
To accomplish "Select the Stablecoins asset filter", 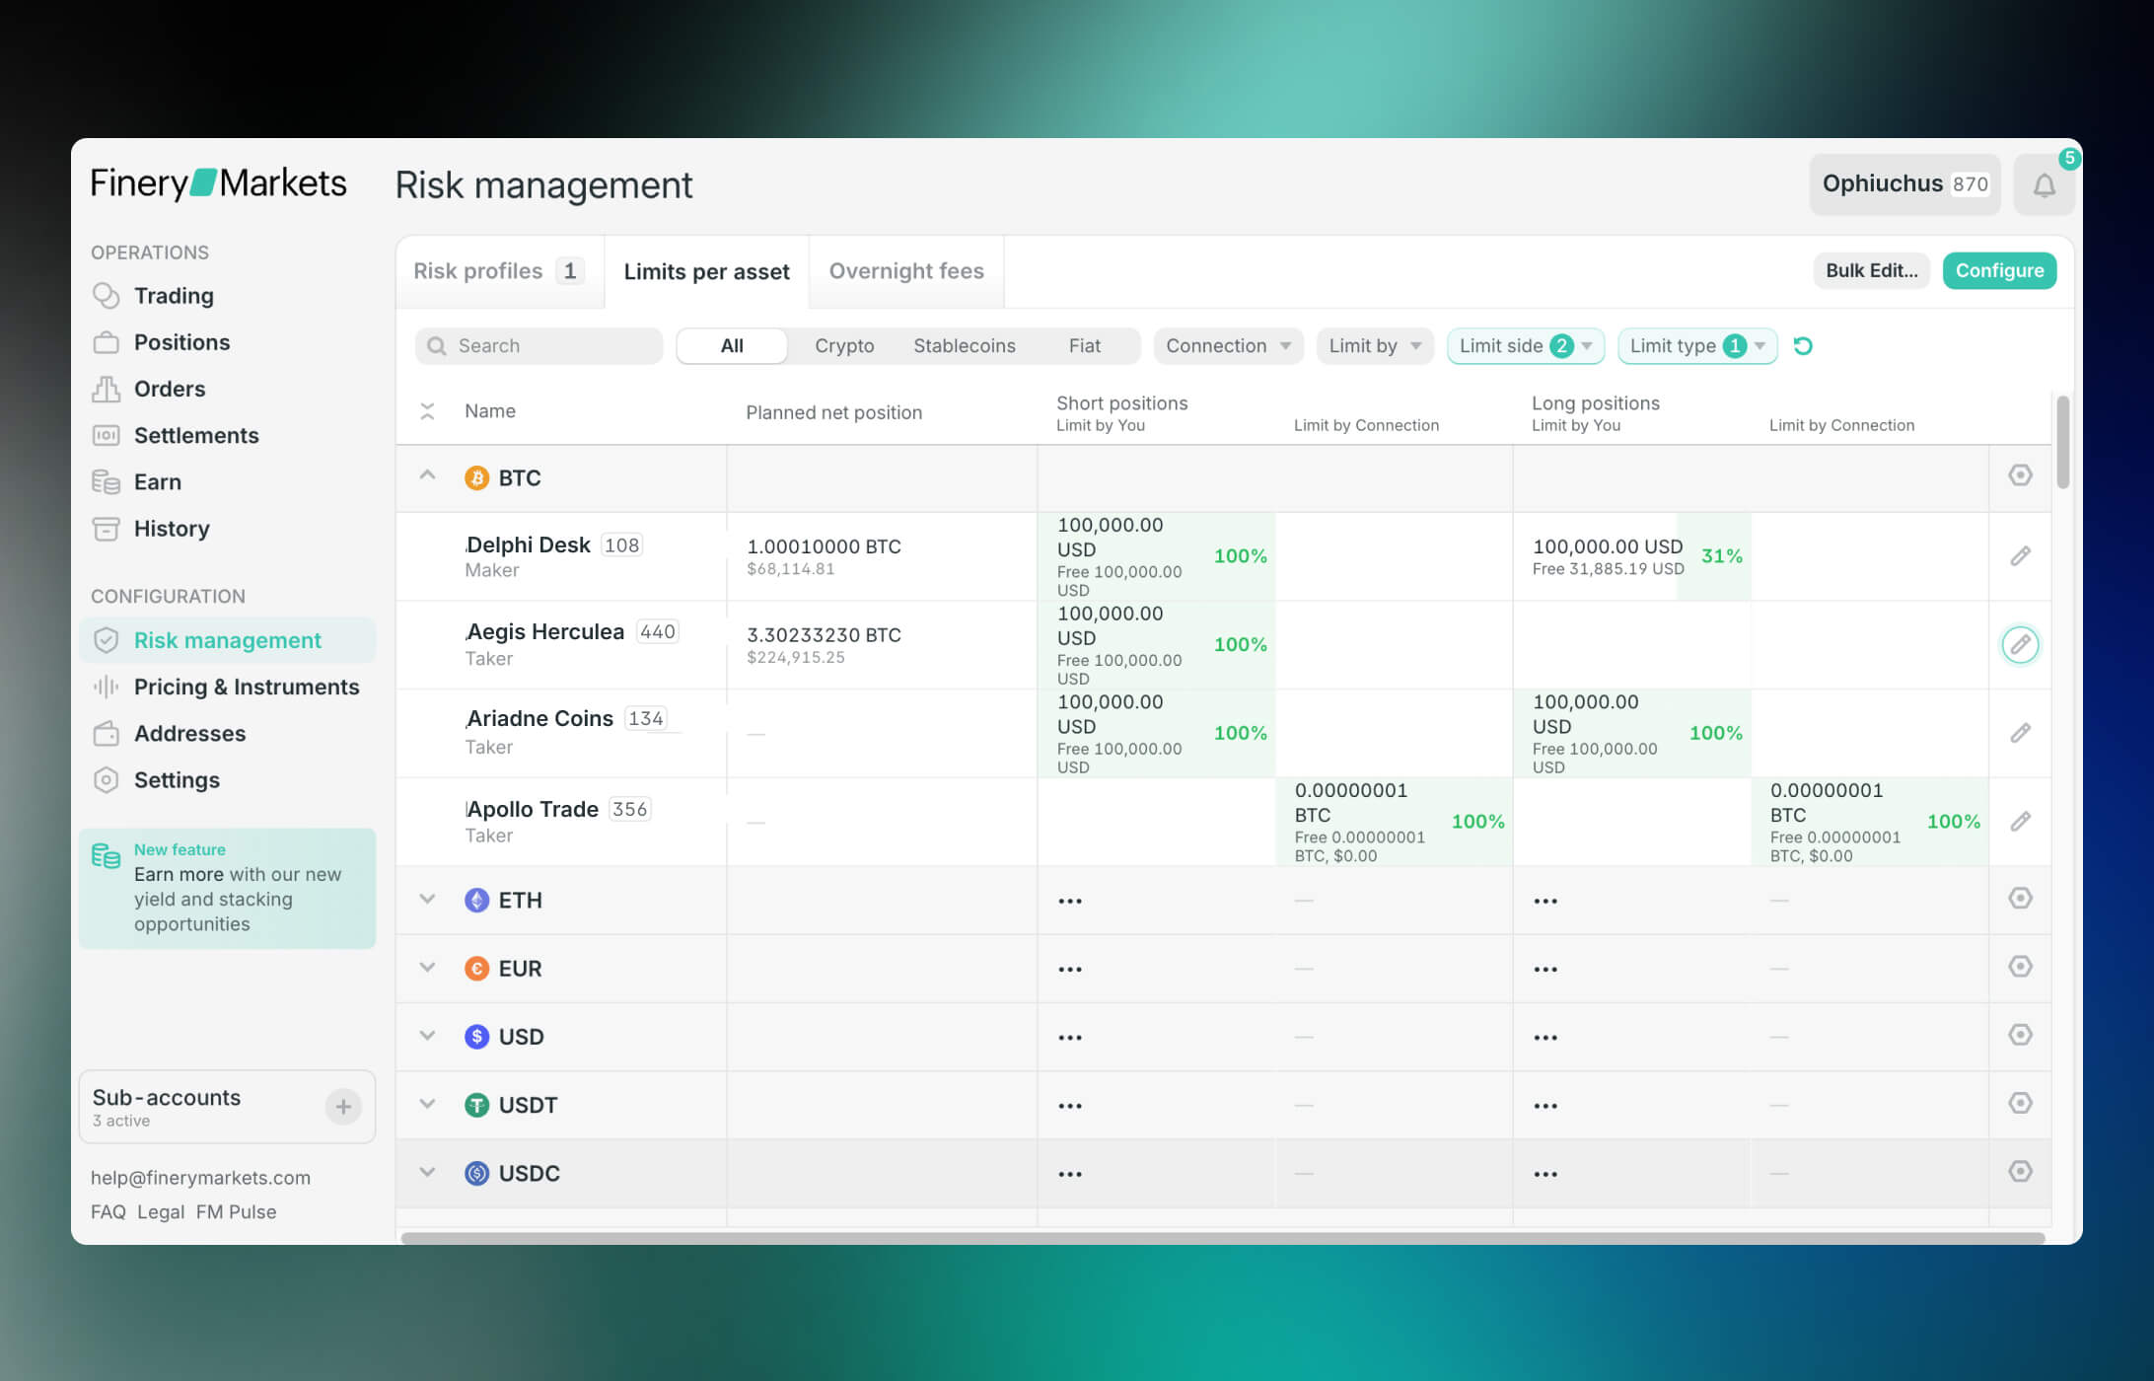I will pos(964,346).
